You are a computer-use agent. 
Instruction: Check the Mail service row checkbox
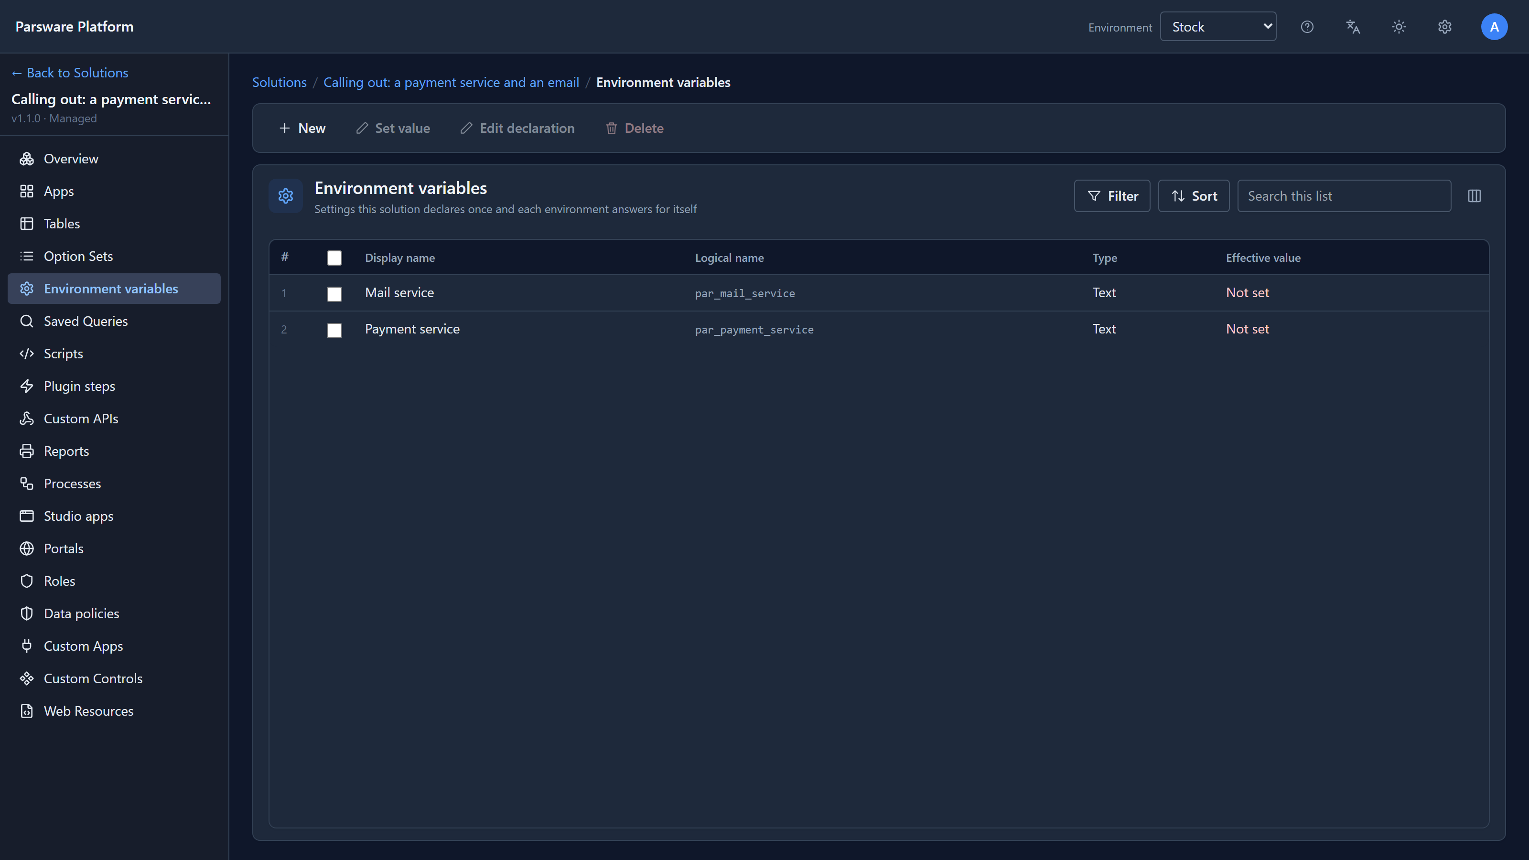click(x=334, y=294)
